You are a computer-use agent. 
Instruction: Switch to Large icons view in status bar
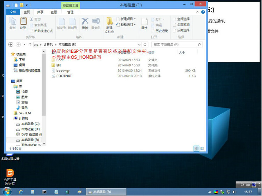pyautogui.click(x=202, y=149)
